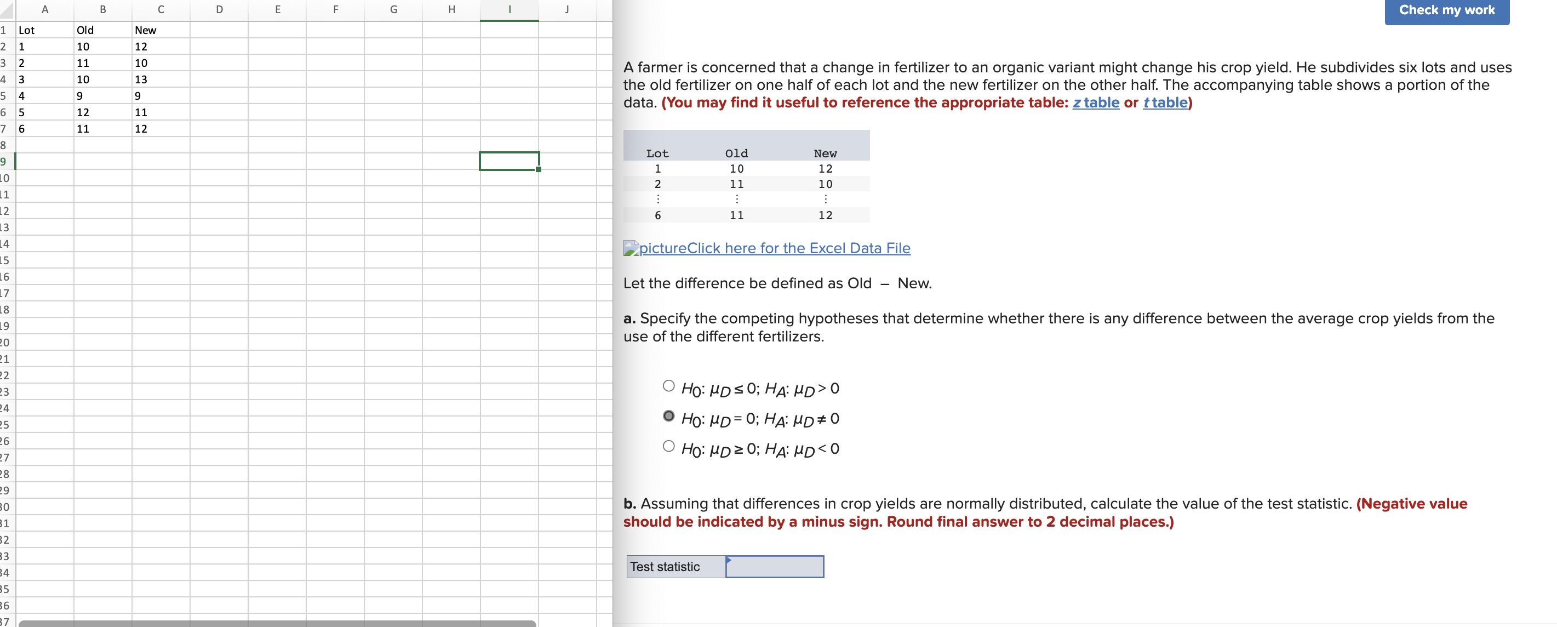Click the horizontal scrollbar under spreadsheet
Viewport: 1557px width, 627px height.
coord(277,623)
